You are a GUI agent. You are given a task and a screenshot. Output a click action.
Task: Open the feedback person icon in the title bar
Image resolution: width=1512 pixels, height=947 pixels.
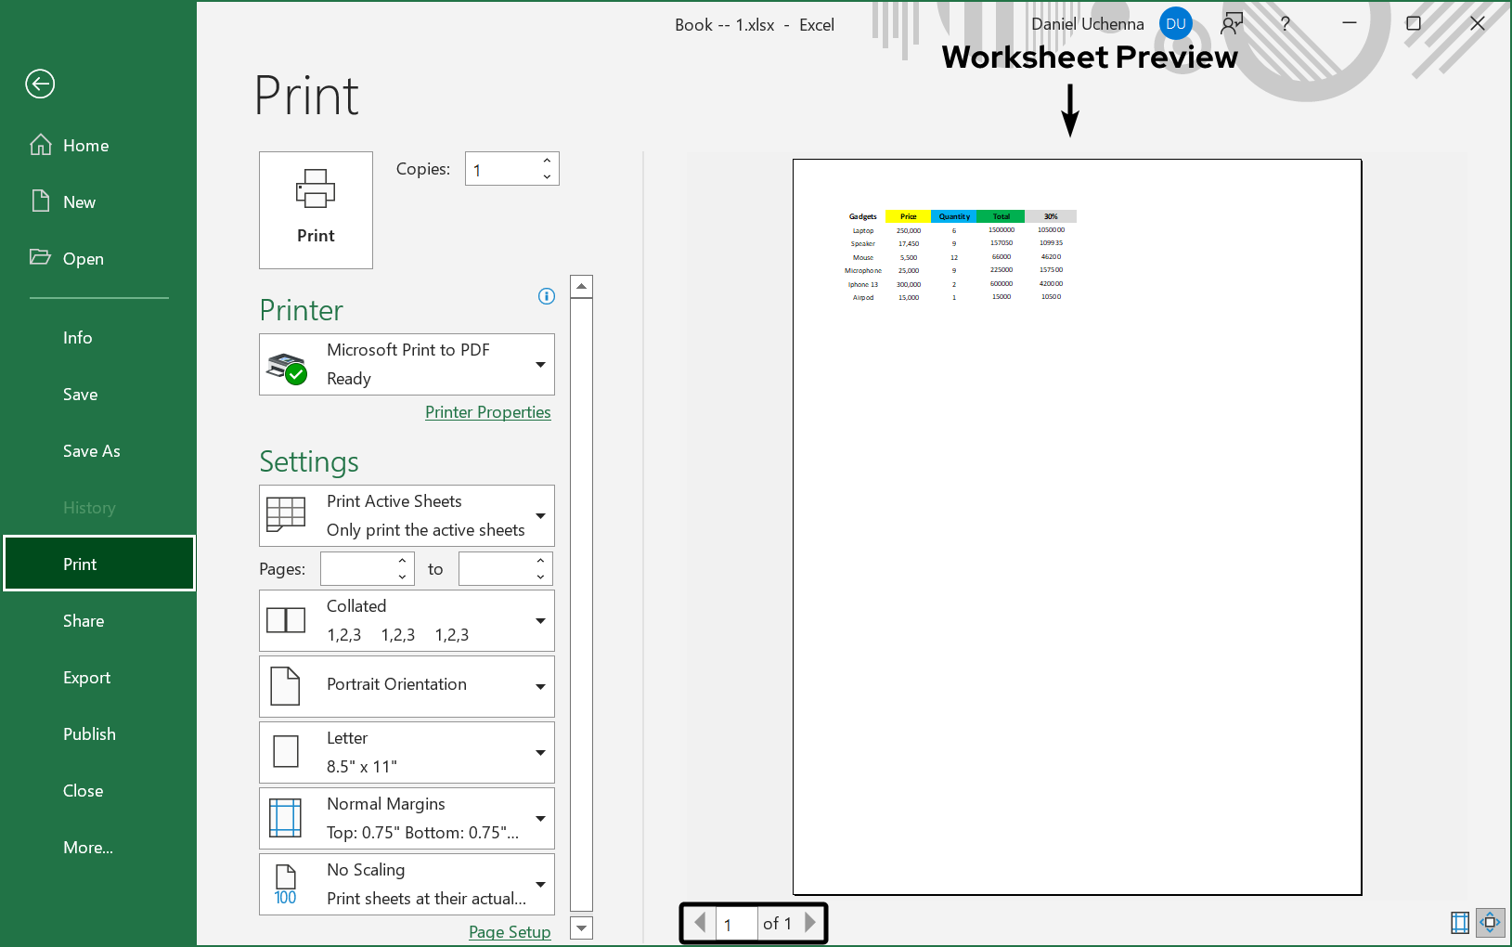pyautogui.click(x=1231, y=24)
